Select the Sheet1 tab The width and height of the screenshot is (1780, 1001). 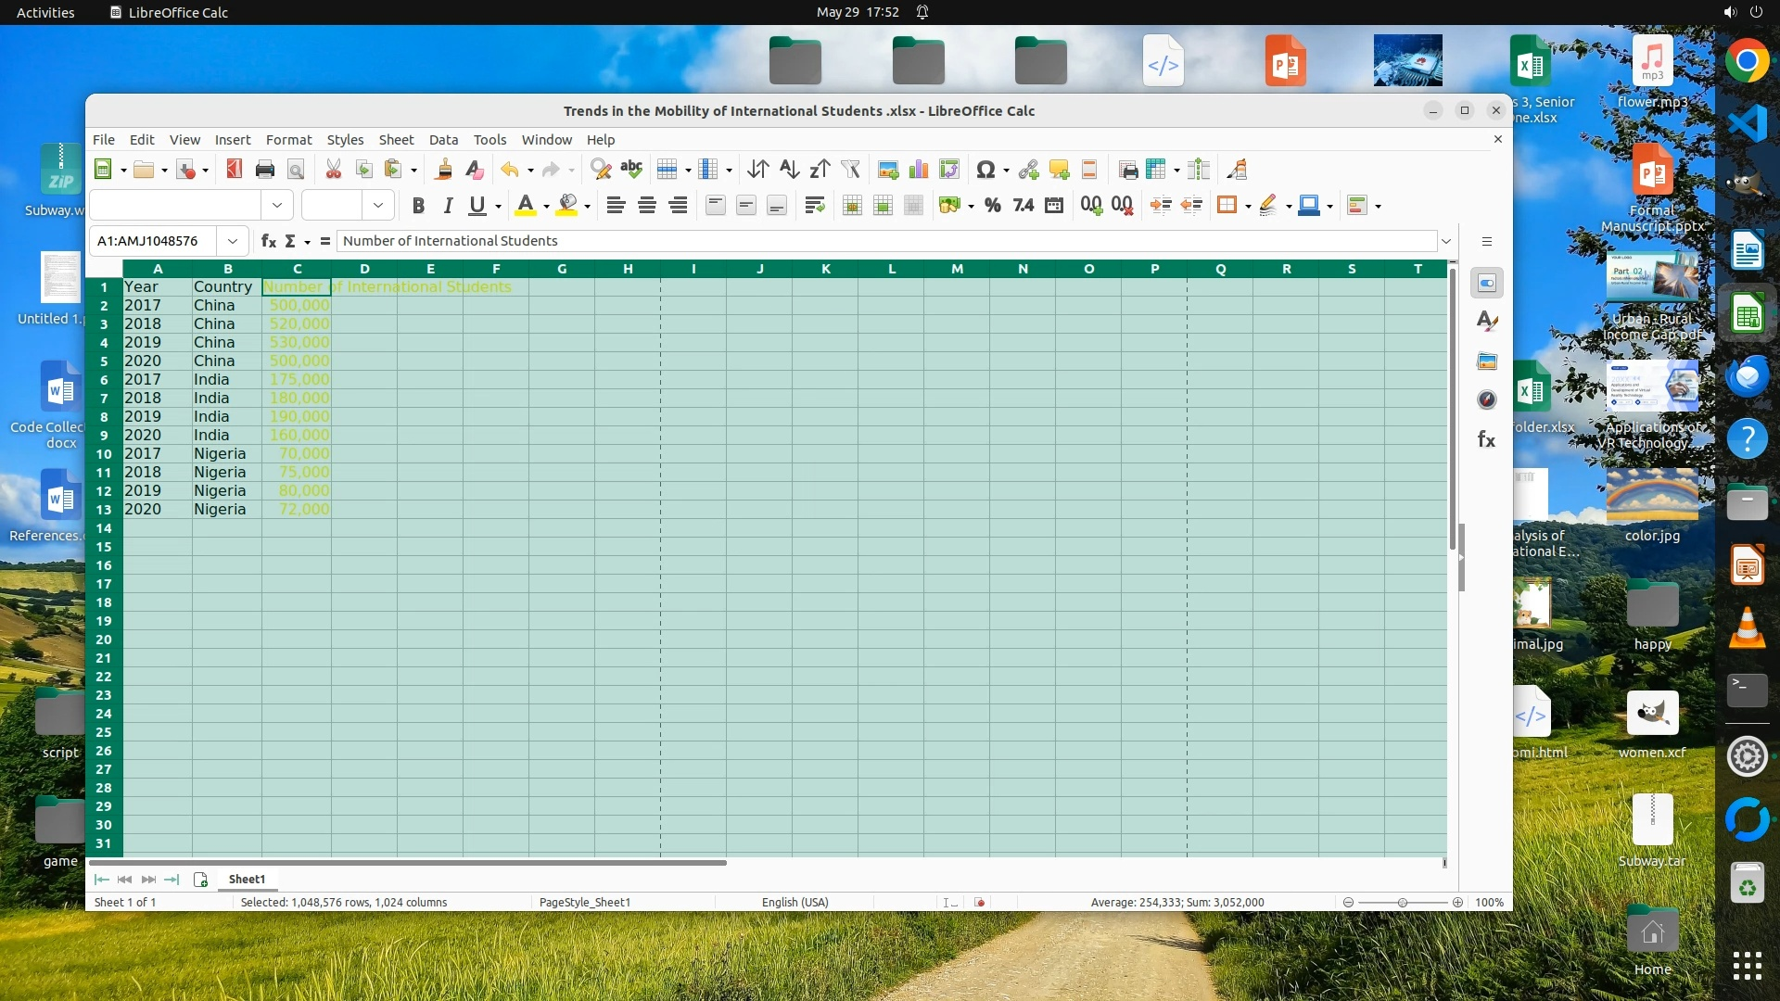[247, 879]
